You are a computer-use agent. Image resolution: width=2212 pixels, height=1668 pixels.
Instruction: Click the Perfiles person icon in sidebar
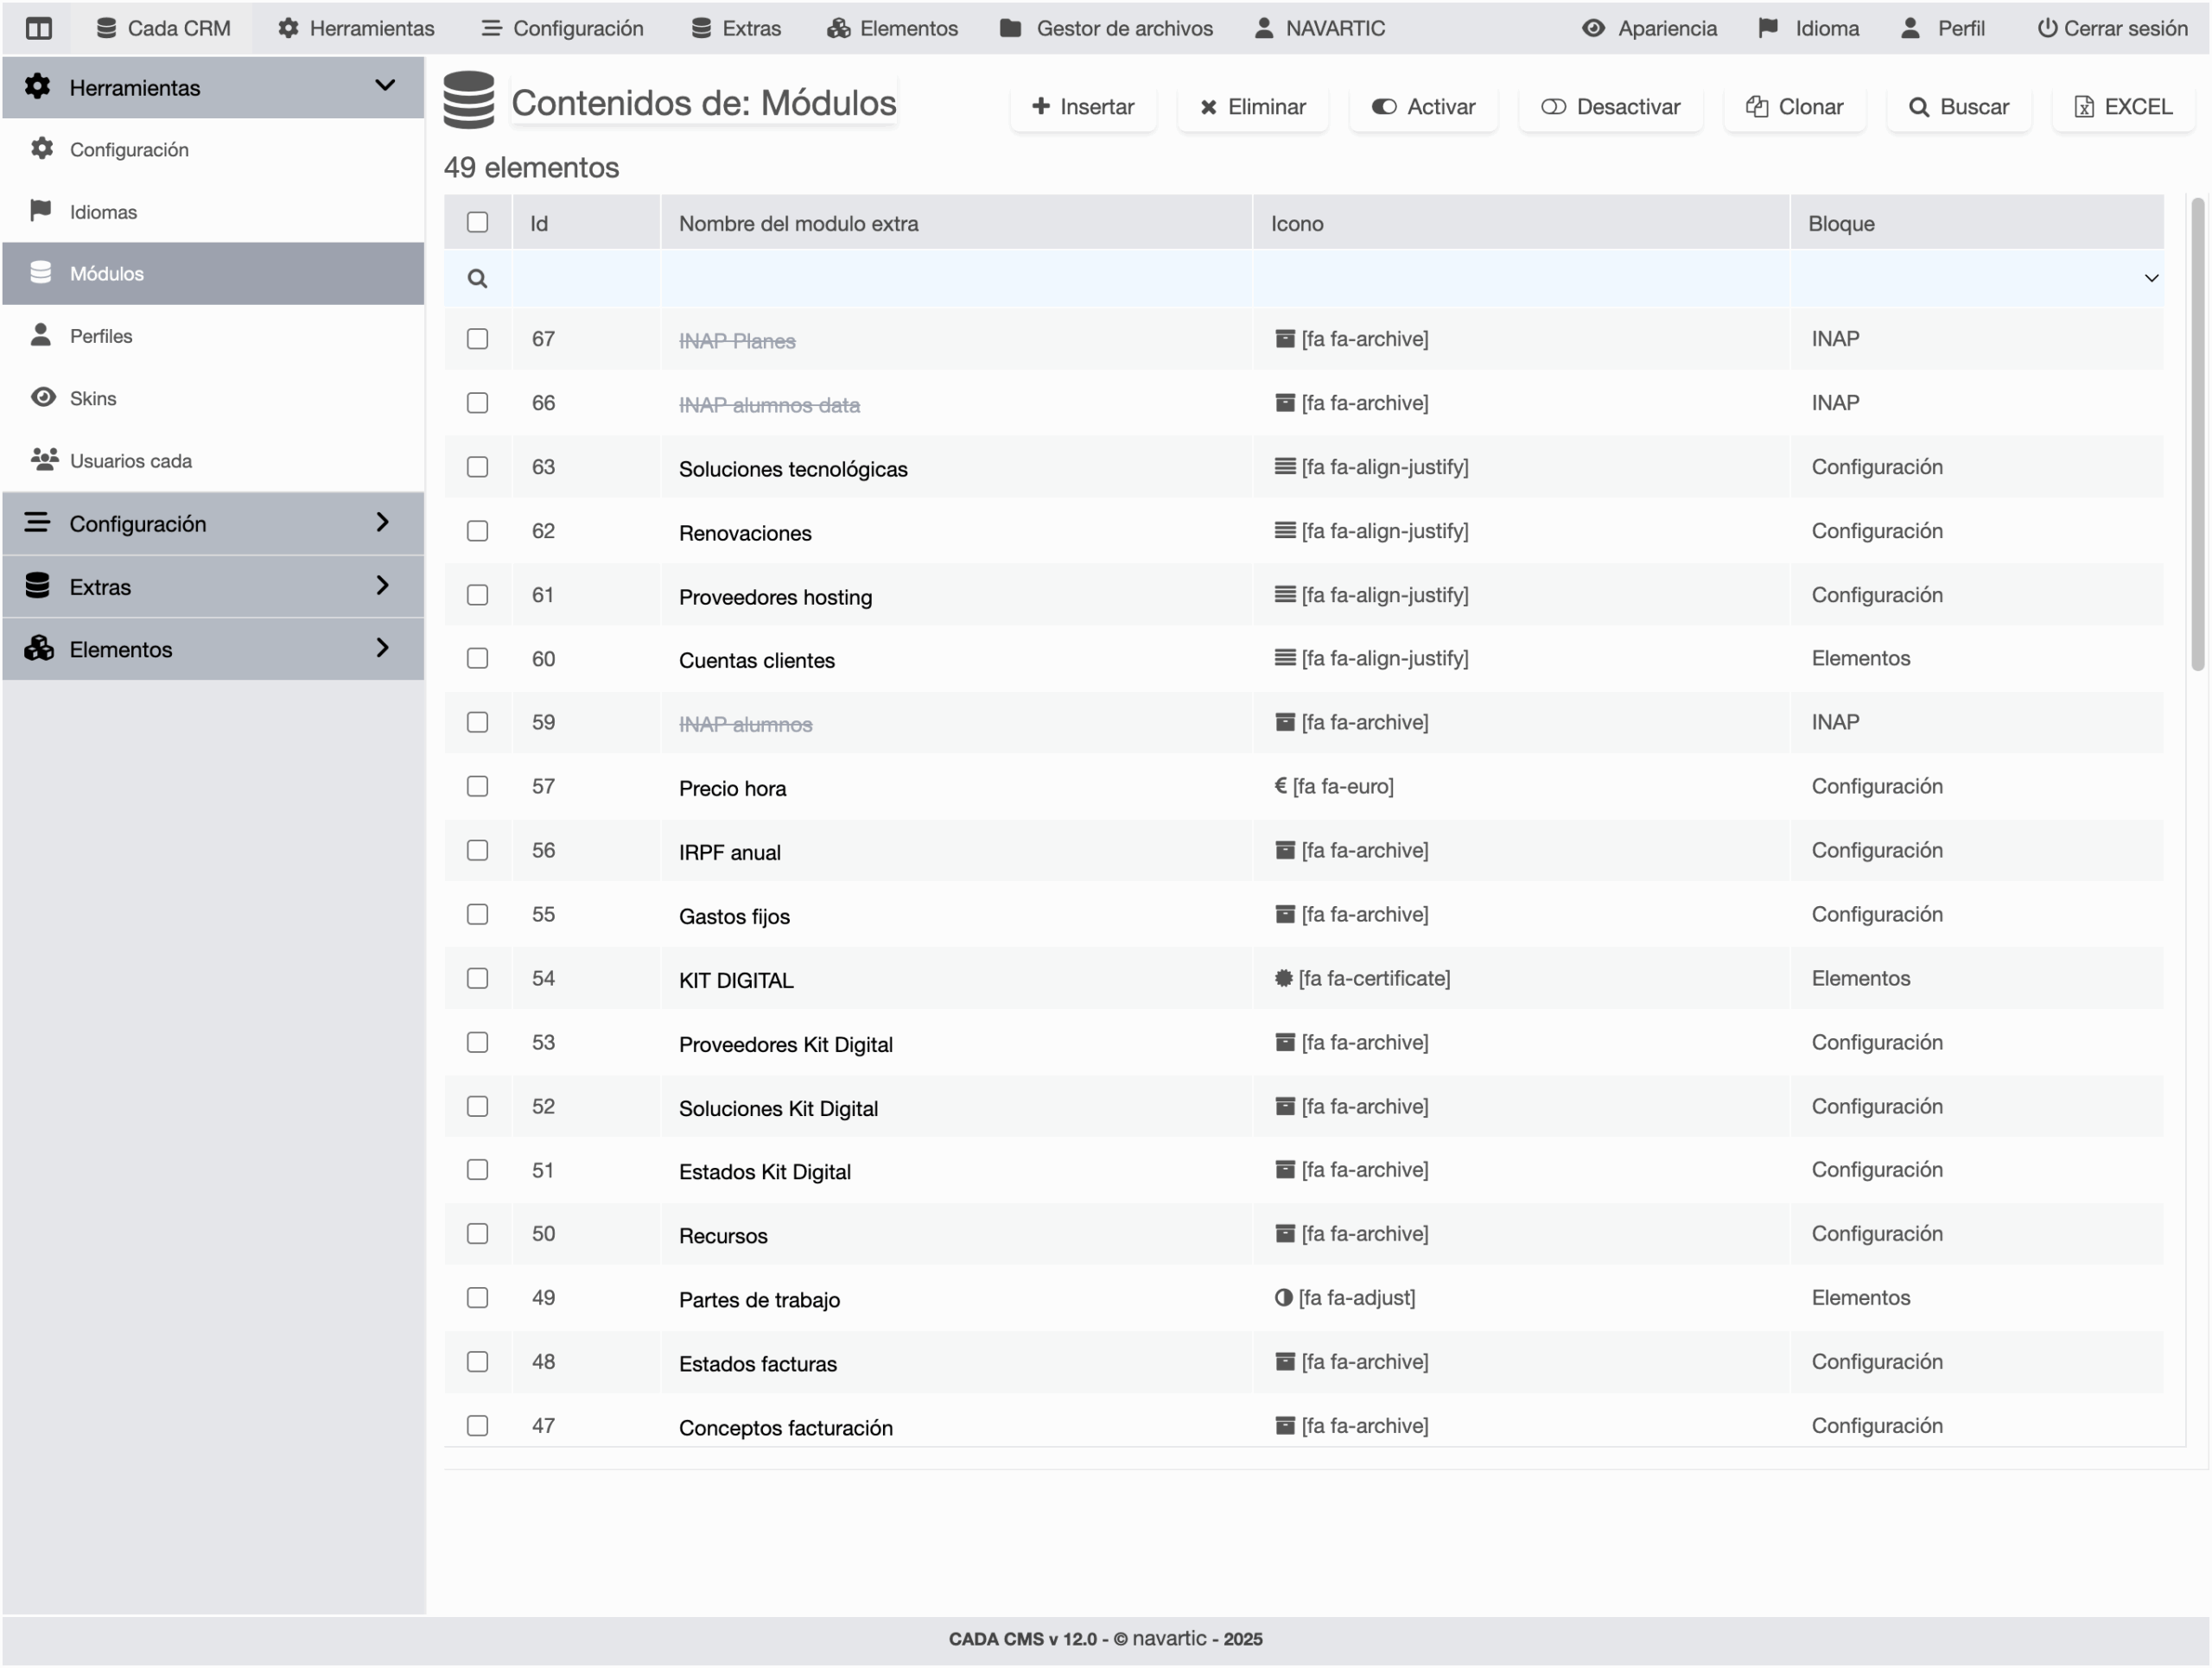coord(41,335)
